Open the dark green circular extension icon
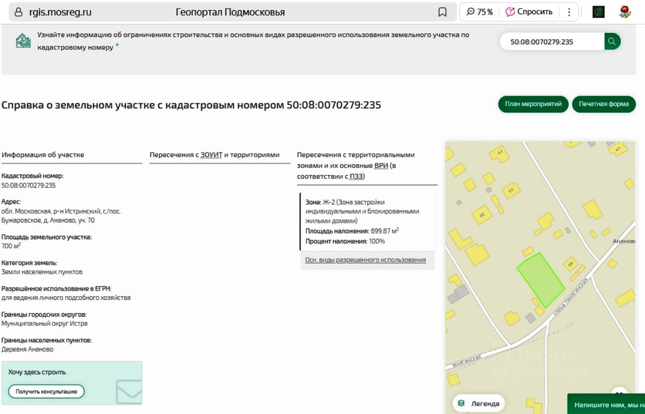This screenshot has width=645, height=414. [x=598, y=12]
